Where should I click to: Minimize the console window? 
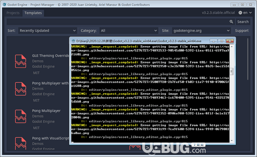coord(214,41)
